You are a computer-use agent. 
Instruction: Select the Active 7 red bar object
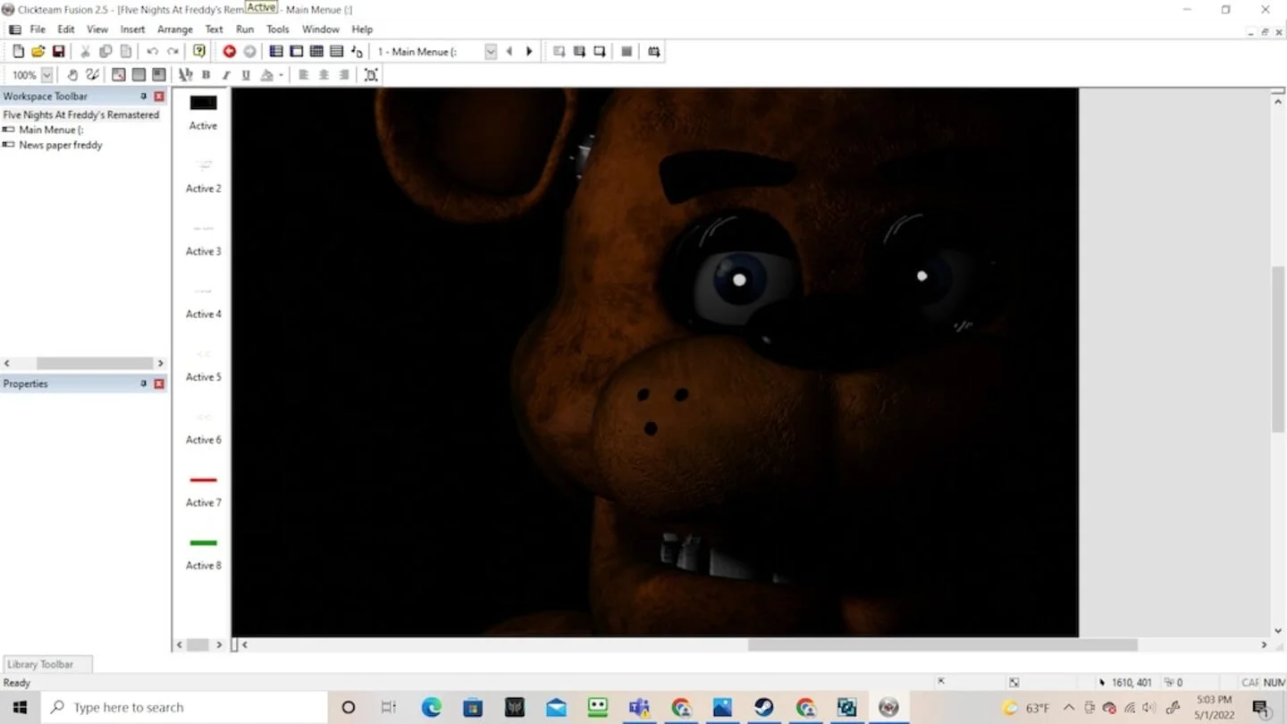(203, 480)
